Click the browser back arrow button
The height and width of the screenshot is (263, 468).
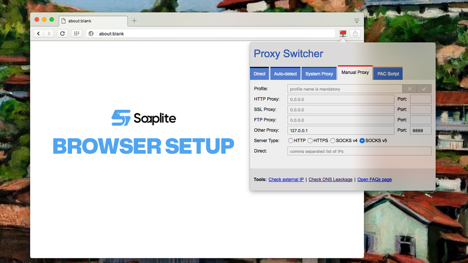tap(38, 34)
